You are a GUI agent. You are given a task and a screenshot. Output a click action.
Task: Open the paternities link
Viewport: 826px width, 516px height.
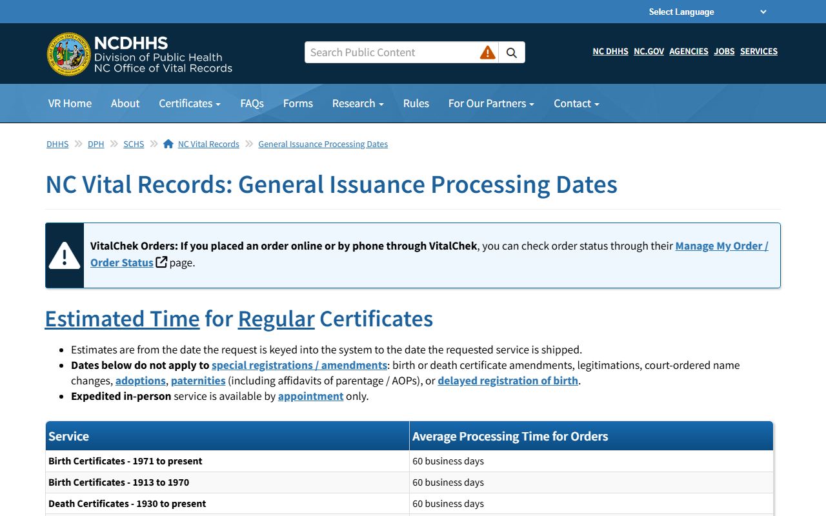point(198,381)
